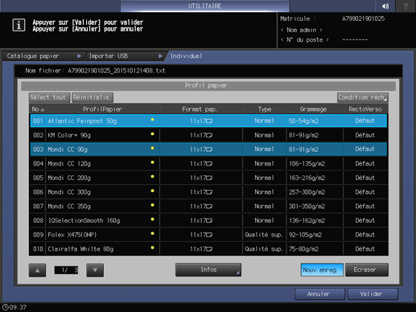Select row 010 Clairalfa White 80g
The width and height of the screenshot is (416, 312).
[208, 248]
